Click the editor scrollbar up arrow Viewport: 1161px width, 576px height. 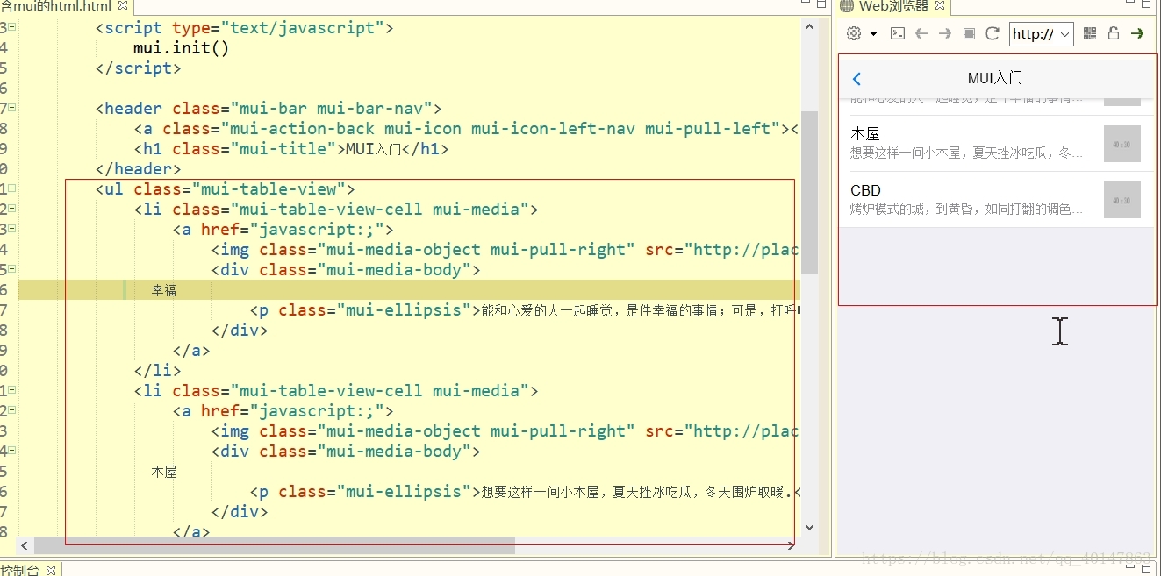(x=809, y=26)
